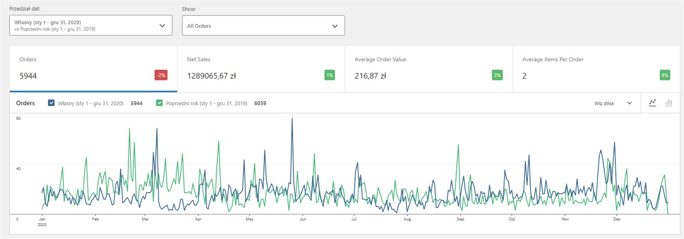This screenshot has width=684, height=239.
Task: Click the highest blue peak near June
Action: tap(292, 119)
